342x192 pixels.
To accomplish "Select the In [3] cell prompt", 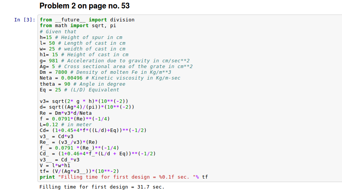I will pyautogui.click(x=25, y=20).
